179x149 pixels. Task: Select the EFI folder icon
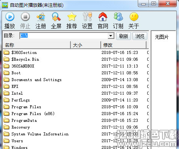click(6, 86)
